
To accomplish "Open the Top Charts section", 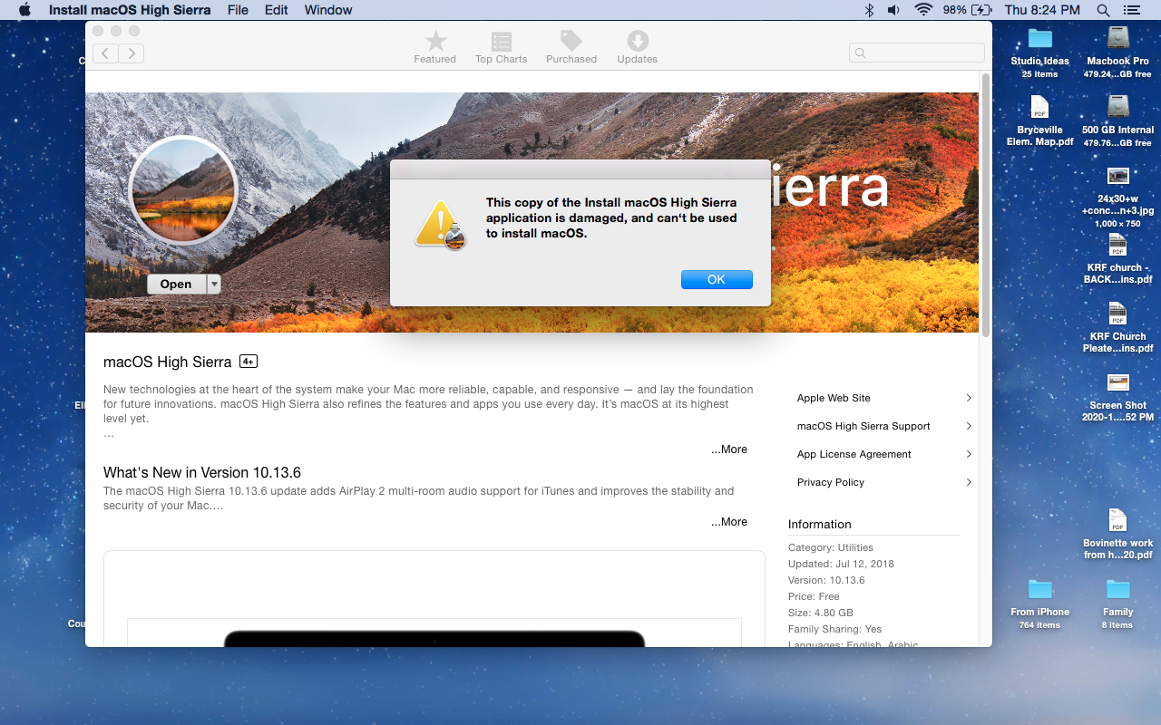I will pos(501,47).
